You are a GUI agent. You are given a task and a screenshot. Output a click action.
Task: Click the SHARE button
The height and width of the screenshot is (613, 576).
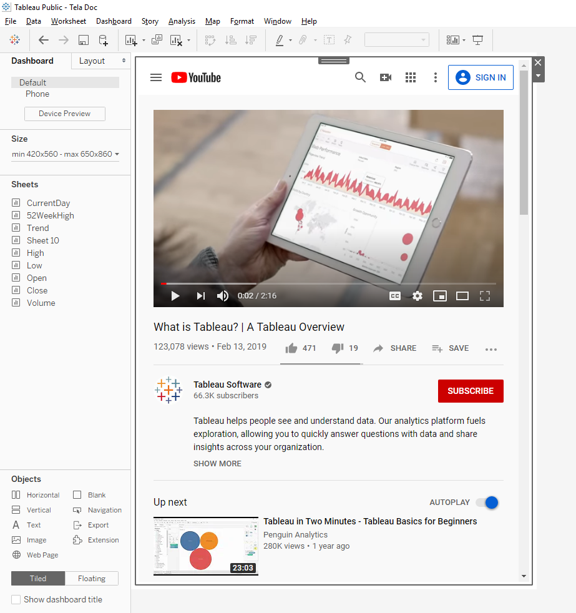[394, 348]
